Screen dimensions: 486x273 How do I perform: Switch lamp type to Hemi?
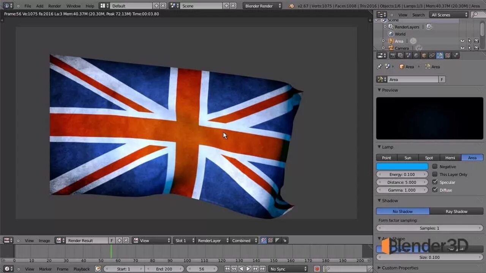pos(450,158)
